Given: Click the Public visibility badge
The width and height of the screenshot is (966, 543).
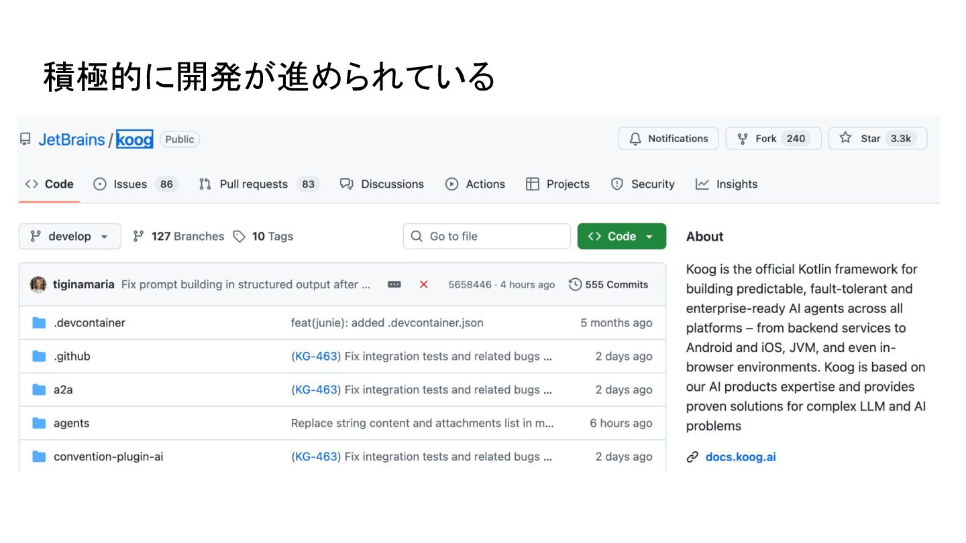Looking at the screenshot, I should pyautogui.click(x=180, y=139).
